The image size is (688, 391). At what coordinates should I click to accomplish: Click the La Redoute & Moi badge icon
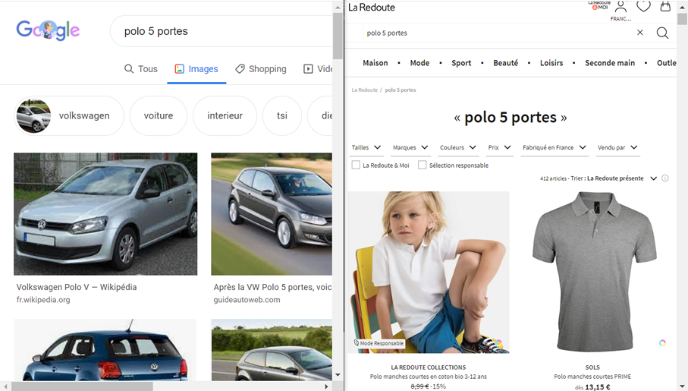click(599, 5)
